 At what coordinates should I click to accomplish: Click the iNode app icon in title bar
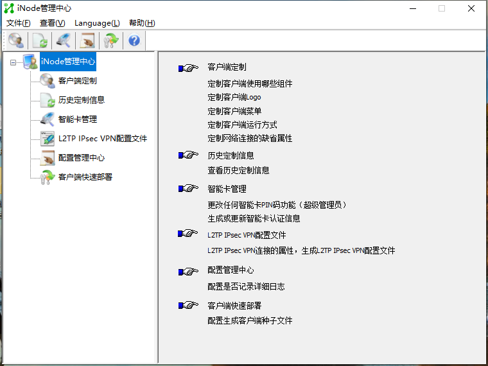9,8
